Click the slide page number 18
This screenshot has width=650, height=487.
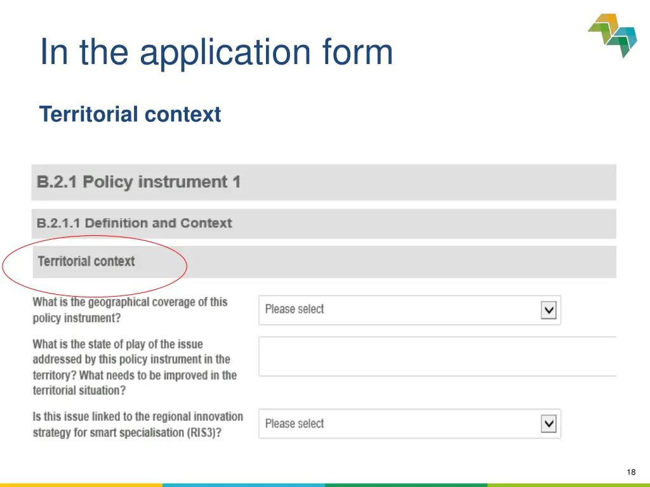pos(631,472)
